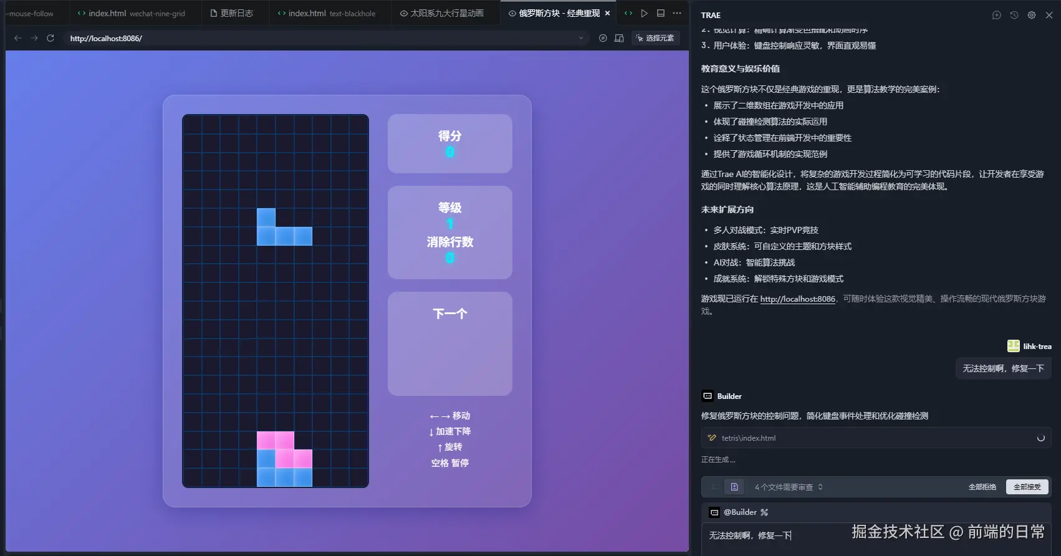Start a new chat in TRAE panel
Screen dimensions: 1061x556
pos(997,15)
